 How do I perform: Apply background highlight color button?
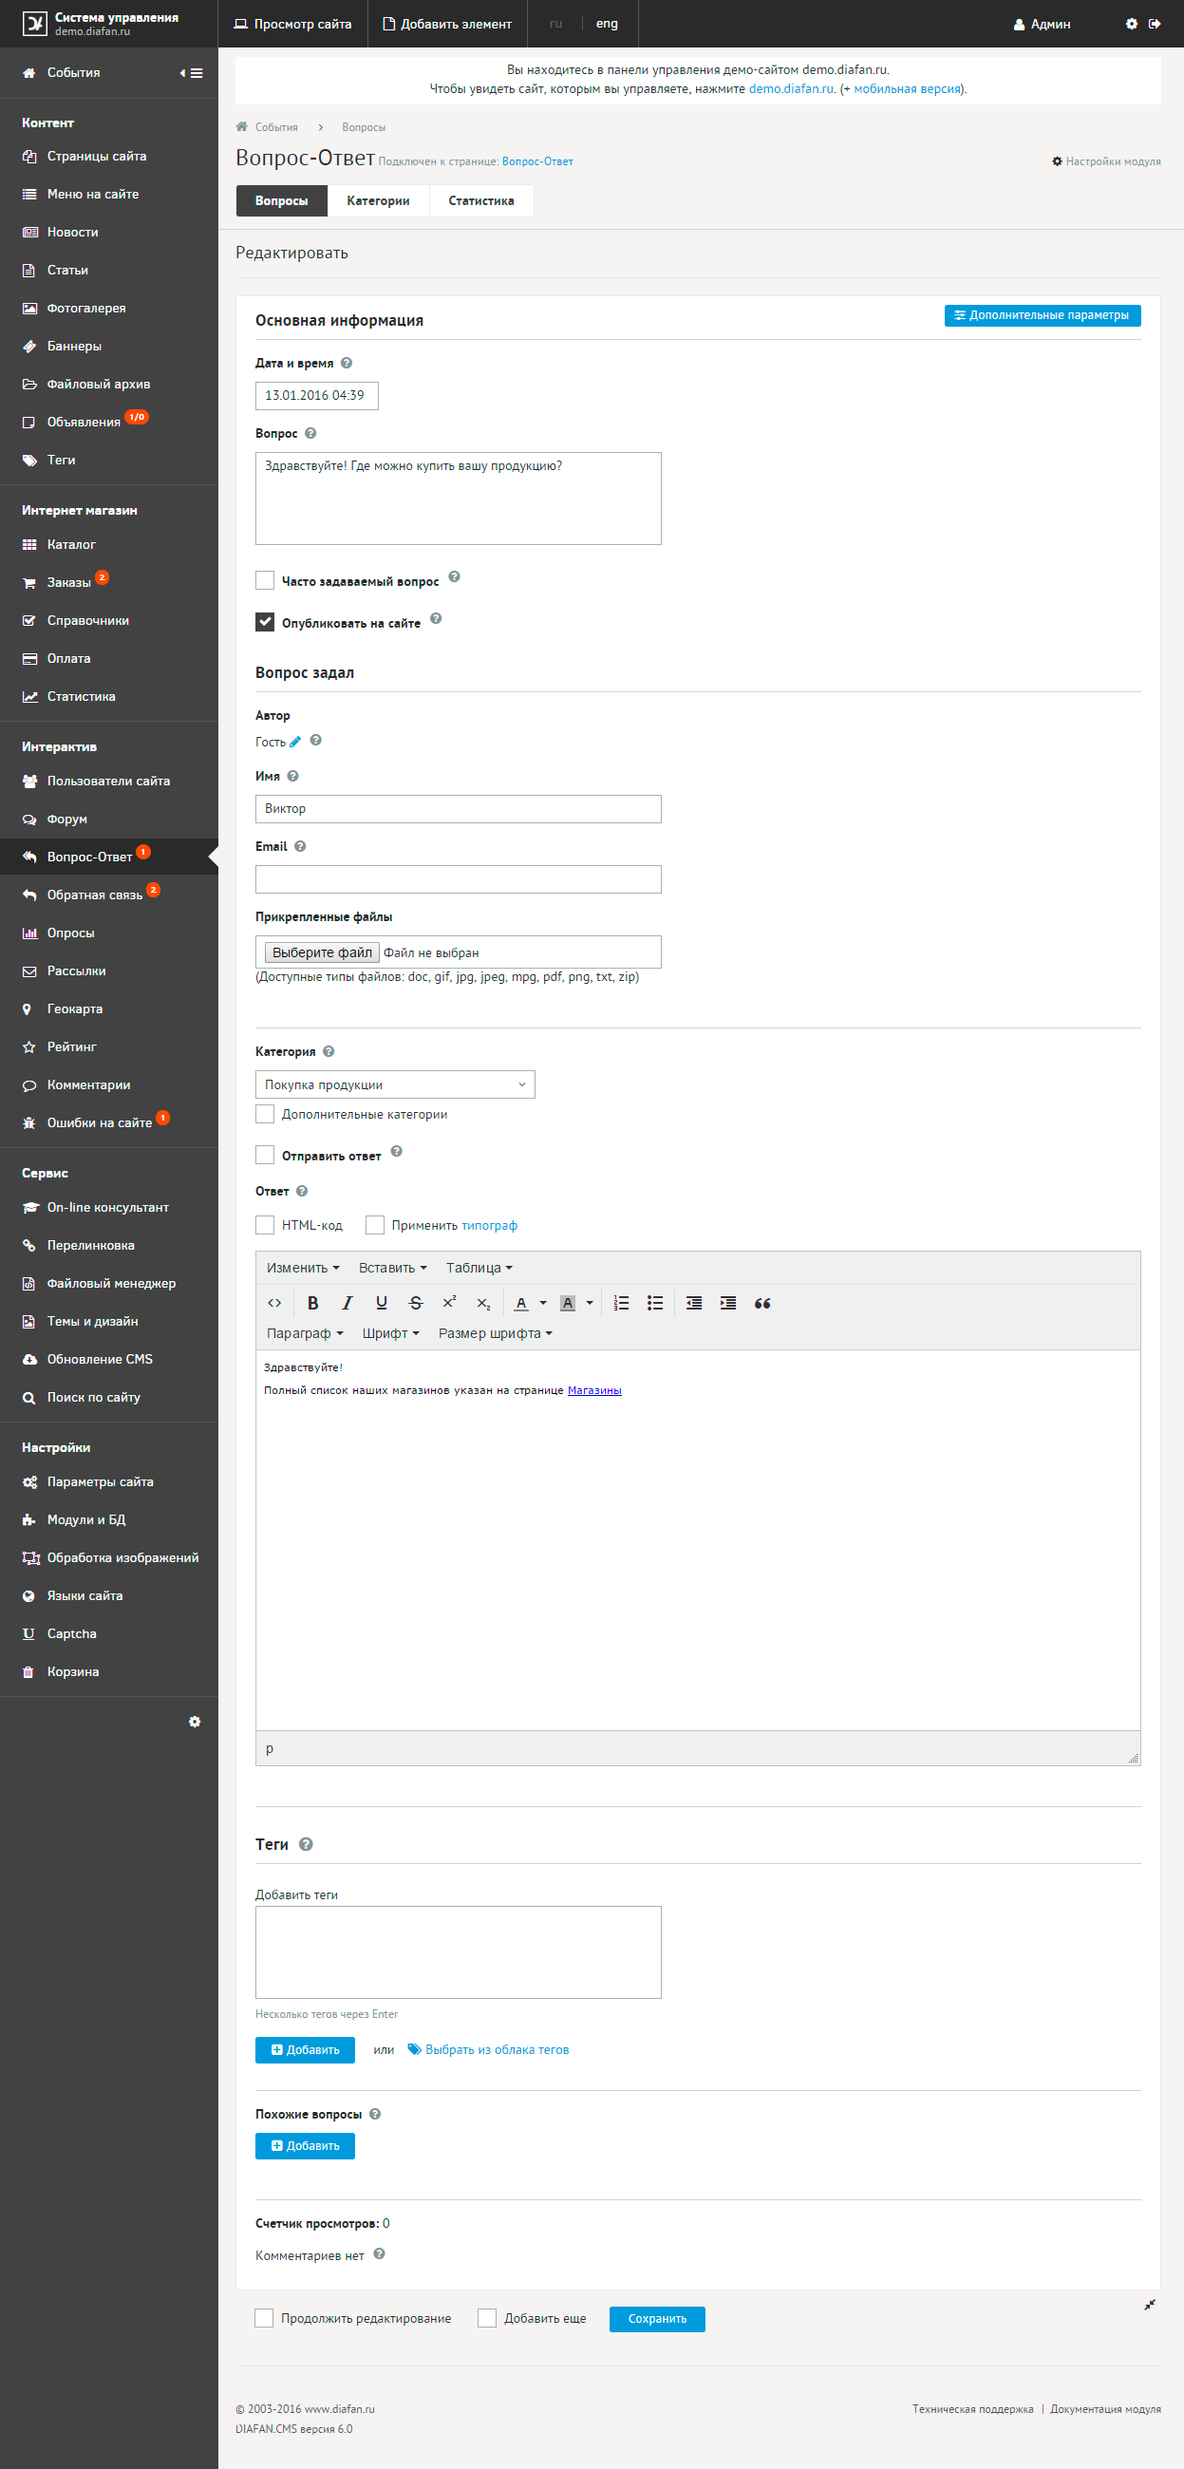click(x=568, y=1303)
